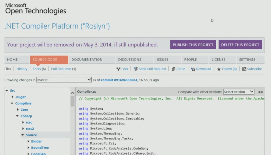View the PEOPLE tab

(x=195, y=60)
